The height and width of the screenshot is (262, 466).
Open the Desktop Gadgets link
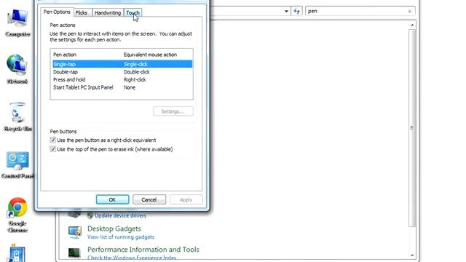pos(114,229)
